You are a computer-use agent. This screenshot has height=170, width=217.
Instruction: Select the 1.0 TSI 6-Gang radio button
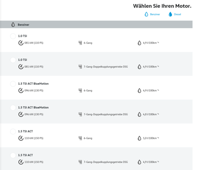pos(13,36)
